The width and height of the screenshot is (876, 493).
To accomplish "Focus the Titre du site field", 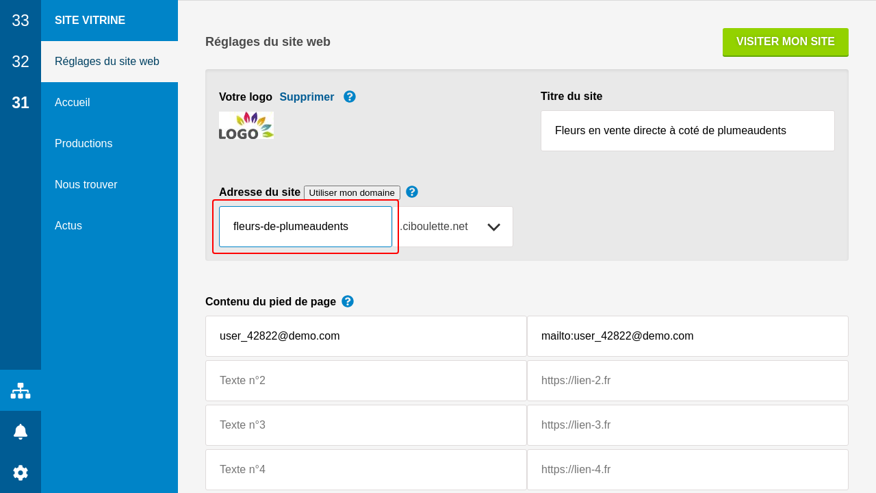I will 687,131.
